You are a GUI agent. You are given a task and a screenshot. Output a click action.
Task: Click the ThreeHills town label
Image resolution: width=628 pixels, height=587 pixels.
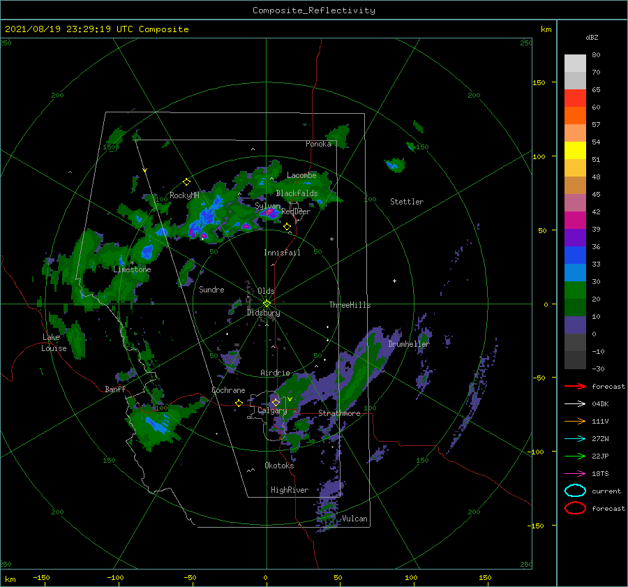tap(350, 305)
